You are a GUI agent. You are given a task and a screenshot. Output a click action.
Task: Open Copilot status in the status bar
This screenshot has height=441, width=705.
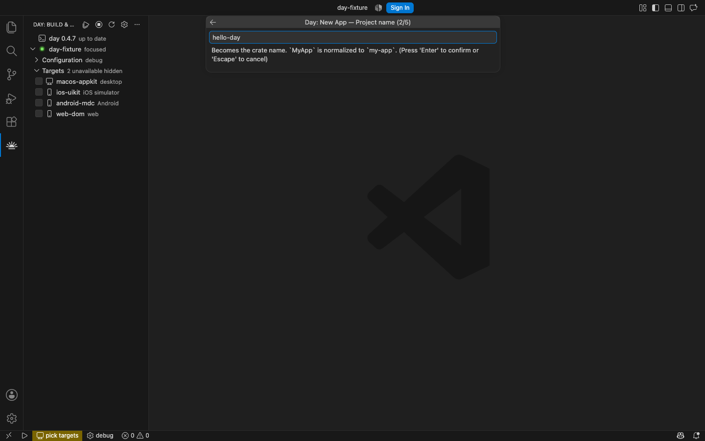681,436
